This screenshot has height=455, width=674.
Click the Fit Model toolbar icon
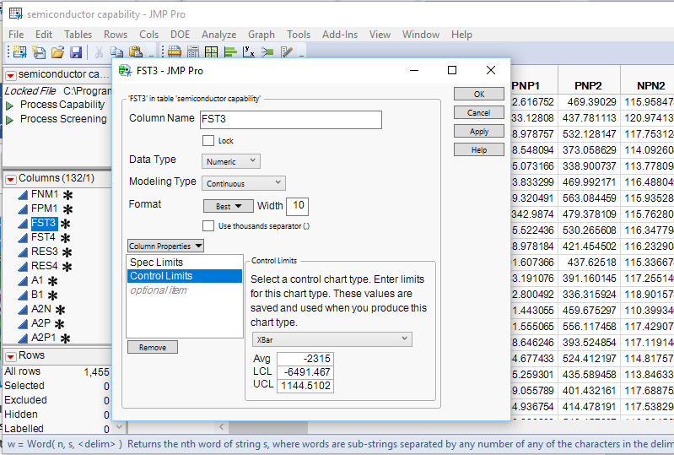[267, 52]
